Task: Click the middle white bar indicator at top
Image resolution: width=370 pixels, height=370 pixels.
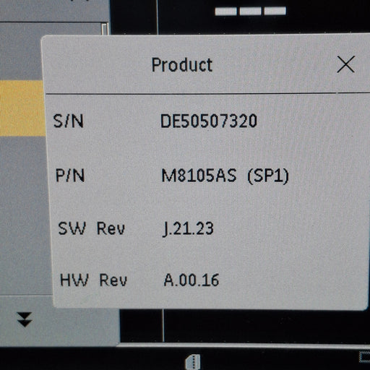Action: (x=251, y=11)
